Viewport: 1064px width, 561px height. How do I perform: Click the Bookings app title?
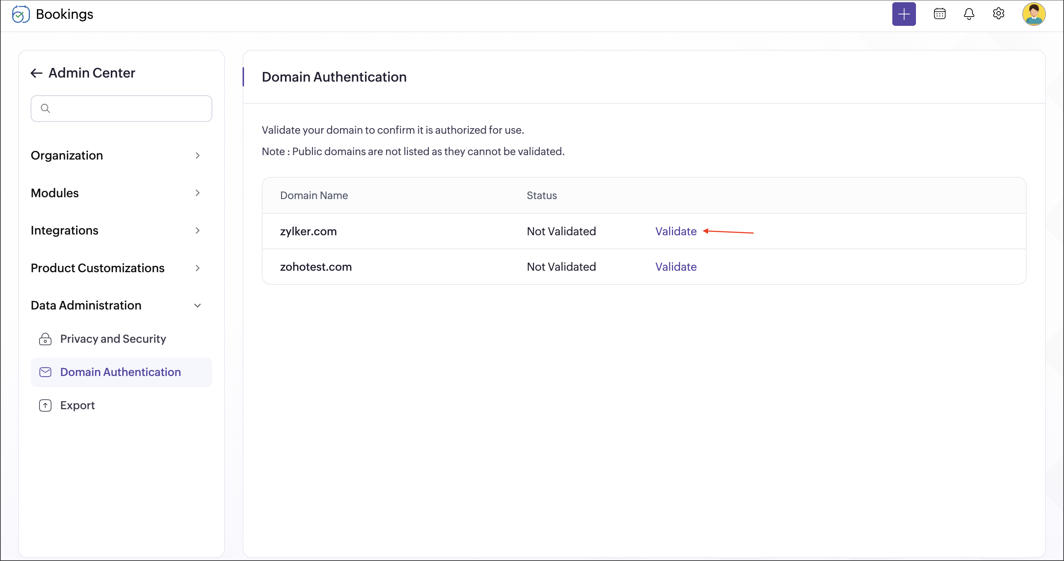point(65,14)
